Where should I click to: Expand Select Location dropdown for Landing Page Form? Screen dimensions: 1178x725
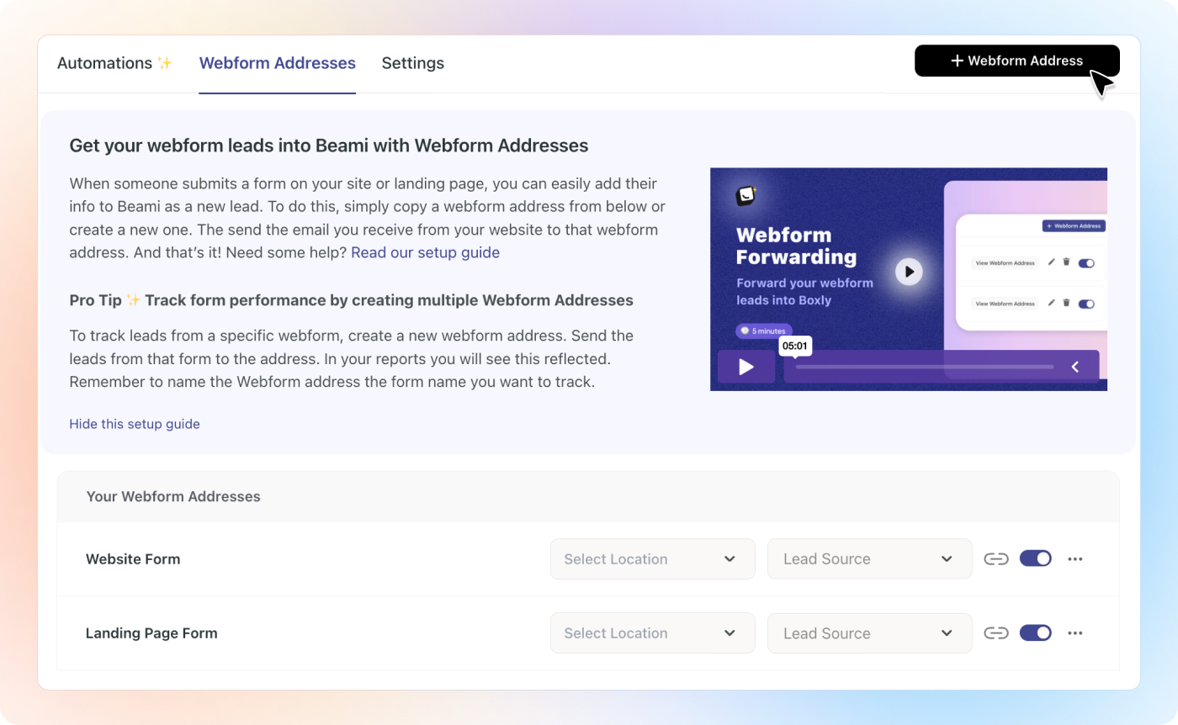(x=653, y=633)
